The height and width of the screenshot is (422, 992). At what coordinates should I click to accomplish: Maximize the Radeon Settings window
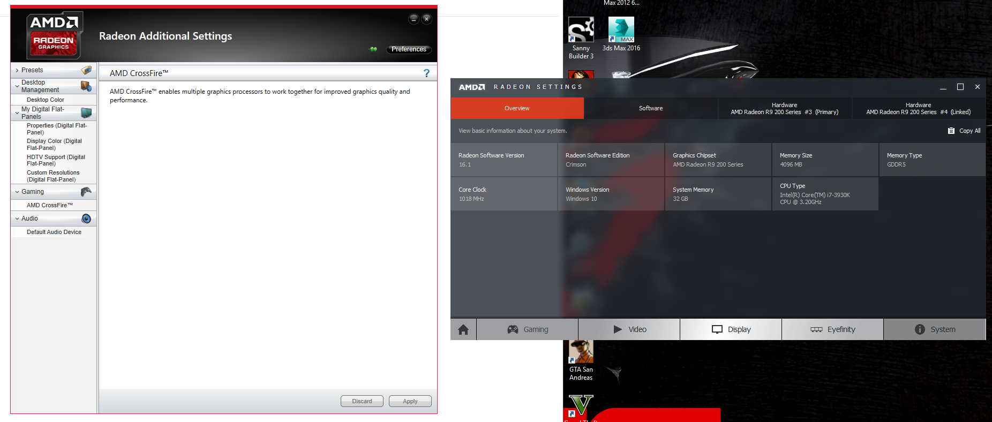point(960,87)
